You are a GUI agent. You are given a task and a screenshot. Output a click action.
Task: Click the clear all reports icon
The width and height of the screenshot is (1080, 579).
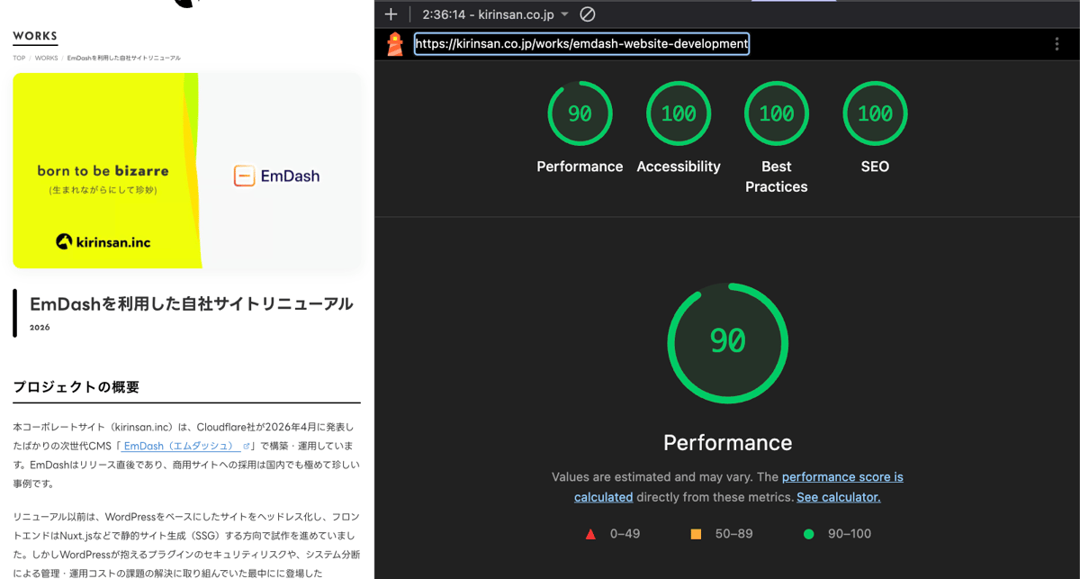588,14
